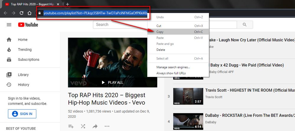Choose Cut in the context menu
This screenshot has height=131, width=295.
pyautogui.click(x=178, y=26)
